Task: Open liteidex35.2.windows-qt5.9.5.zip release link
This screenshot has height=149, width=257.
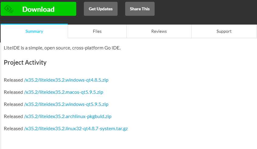Action: pos(66,104)
